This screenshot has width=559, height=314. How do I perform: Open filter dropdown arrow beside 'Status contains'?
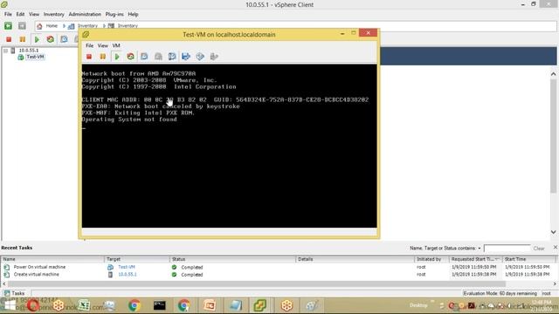[480, 249]
